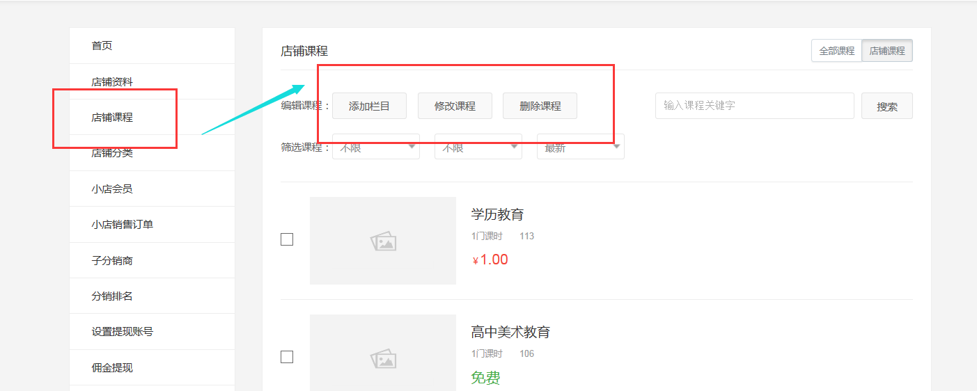Screen dimensions: 977x391
Task: Tick the checkbox for 学历教育 course
Action: tap(287, 239)
